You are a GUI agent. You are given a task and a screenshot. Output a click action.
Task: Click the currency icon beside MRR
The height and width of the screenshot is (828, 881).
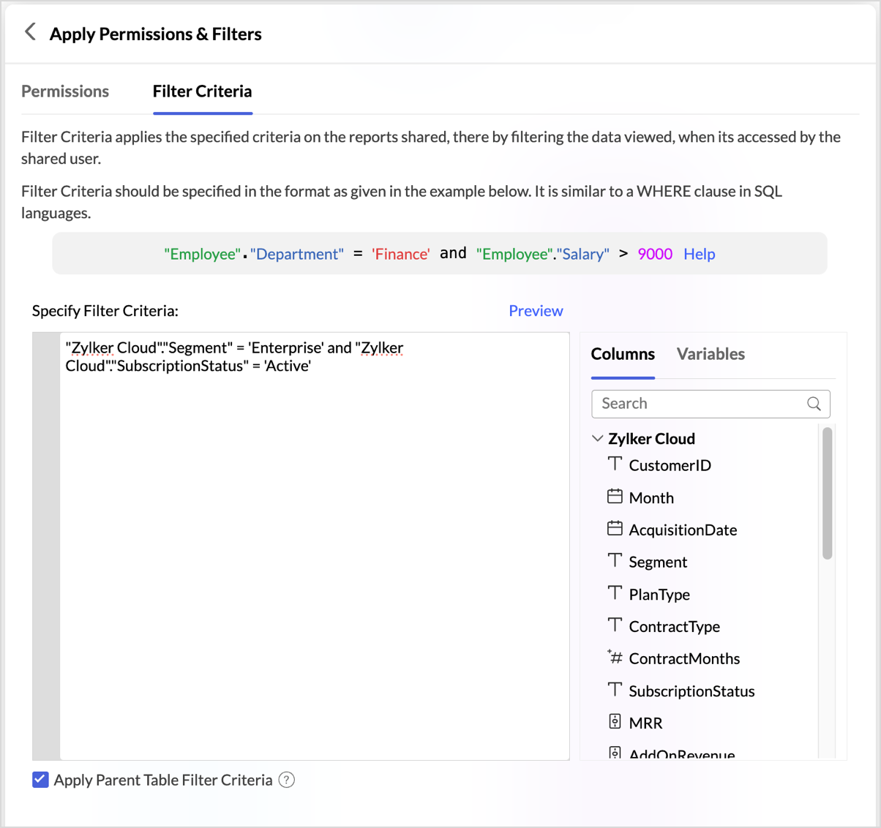pyautogui.click(x=615, y=721)
